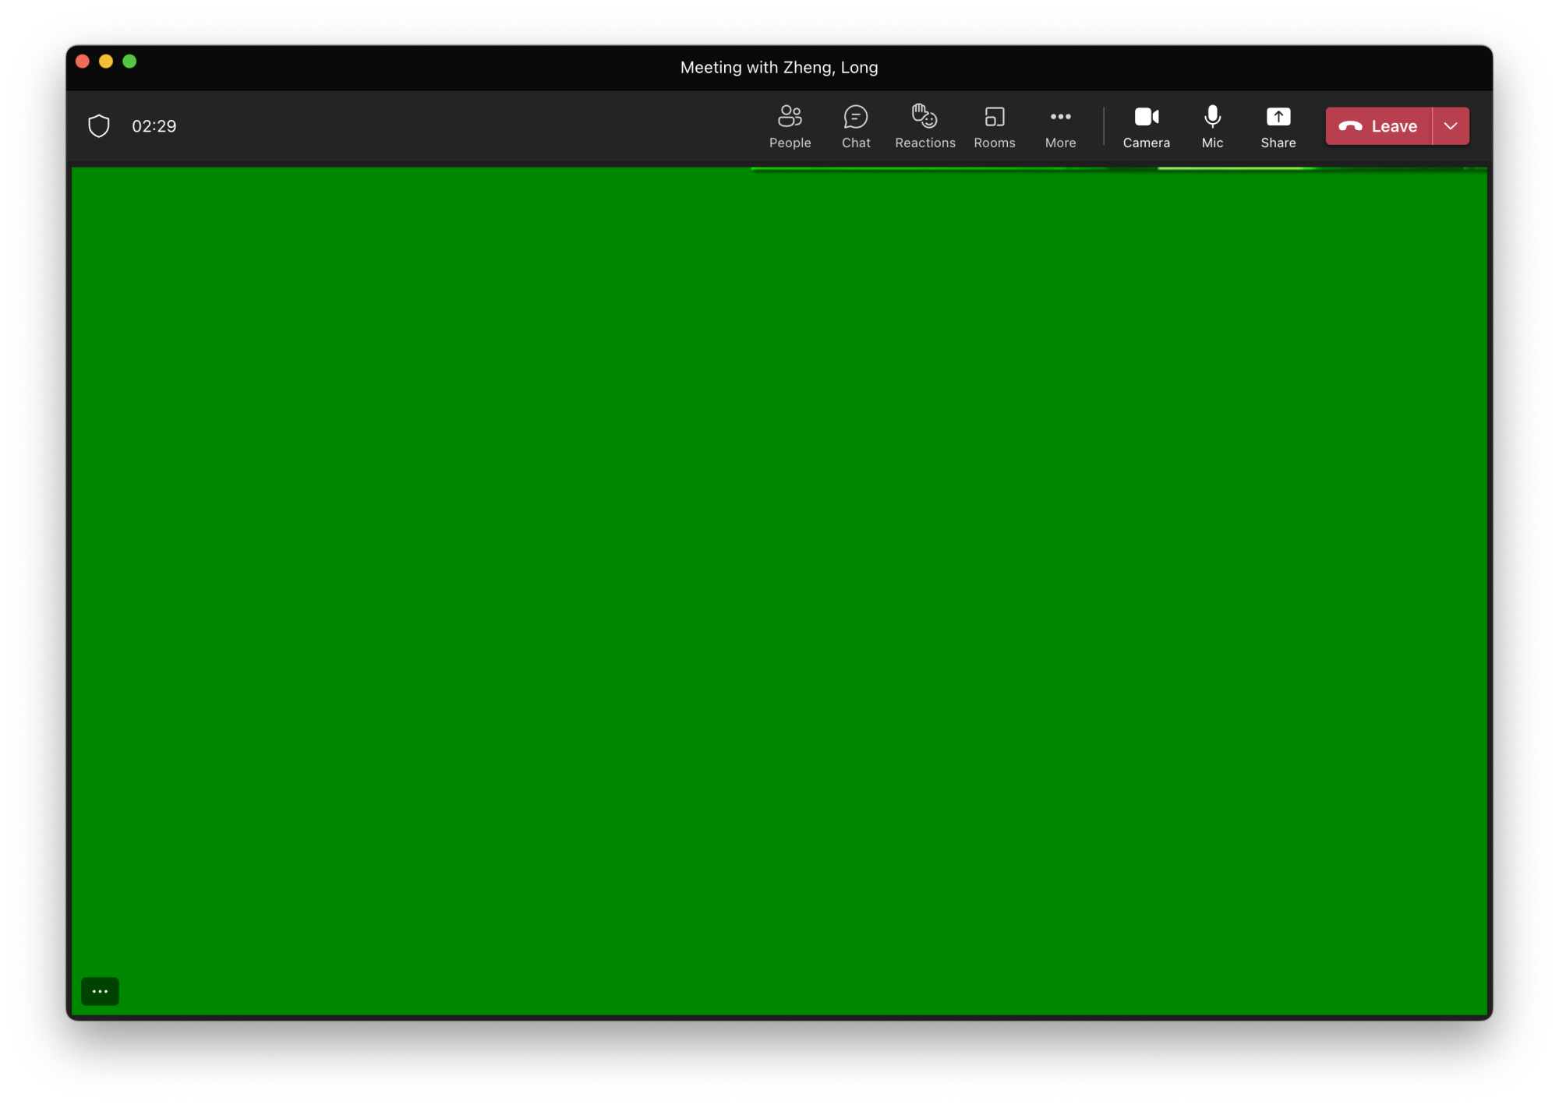Click the yellow minimize window button

(x=106, y=62)
